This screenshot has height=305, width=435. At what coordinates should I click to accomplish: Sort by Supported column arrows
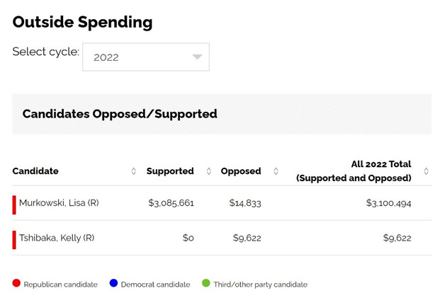coord(208,171)
